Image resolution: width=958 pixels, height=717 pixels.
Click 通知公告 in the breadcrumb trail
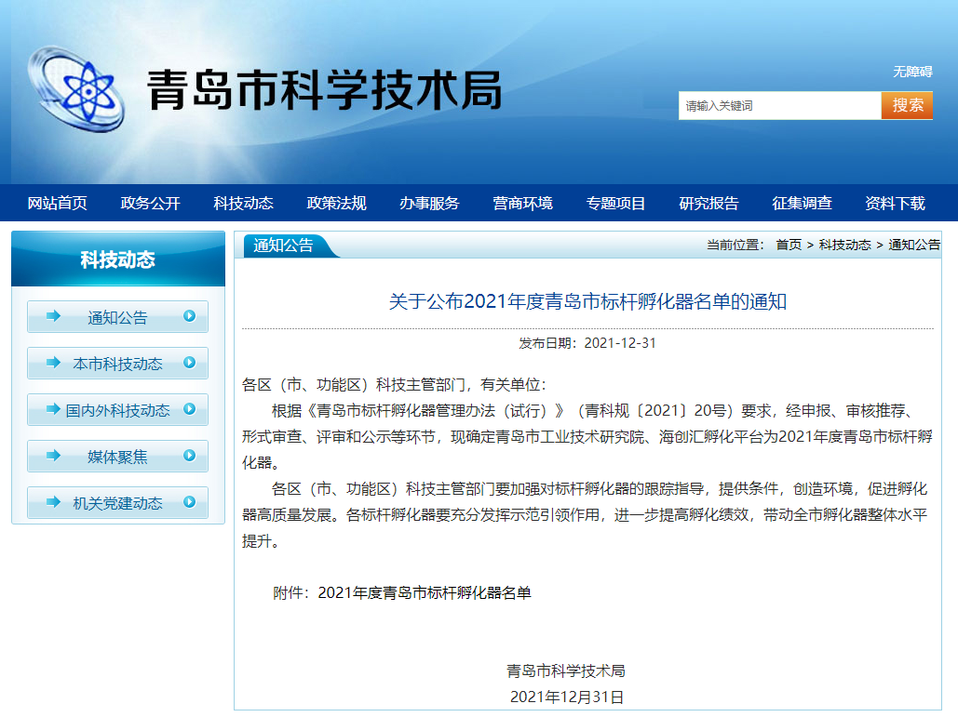click(x=914, y=245)
